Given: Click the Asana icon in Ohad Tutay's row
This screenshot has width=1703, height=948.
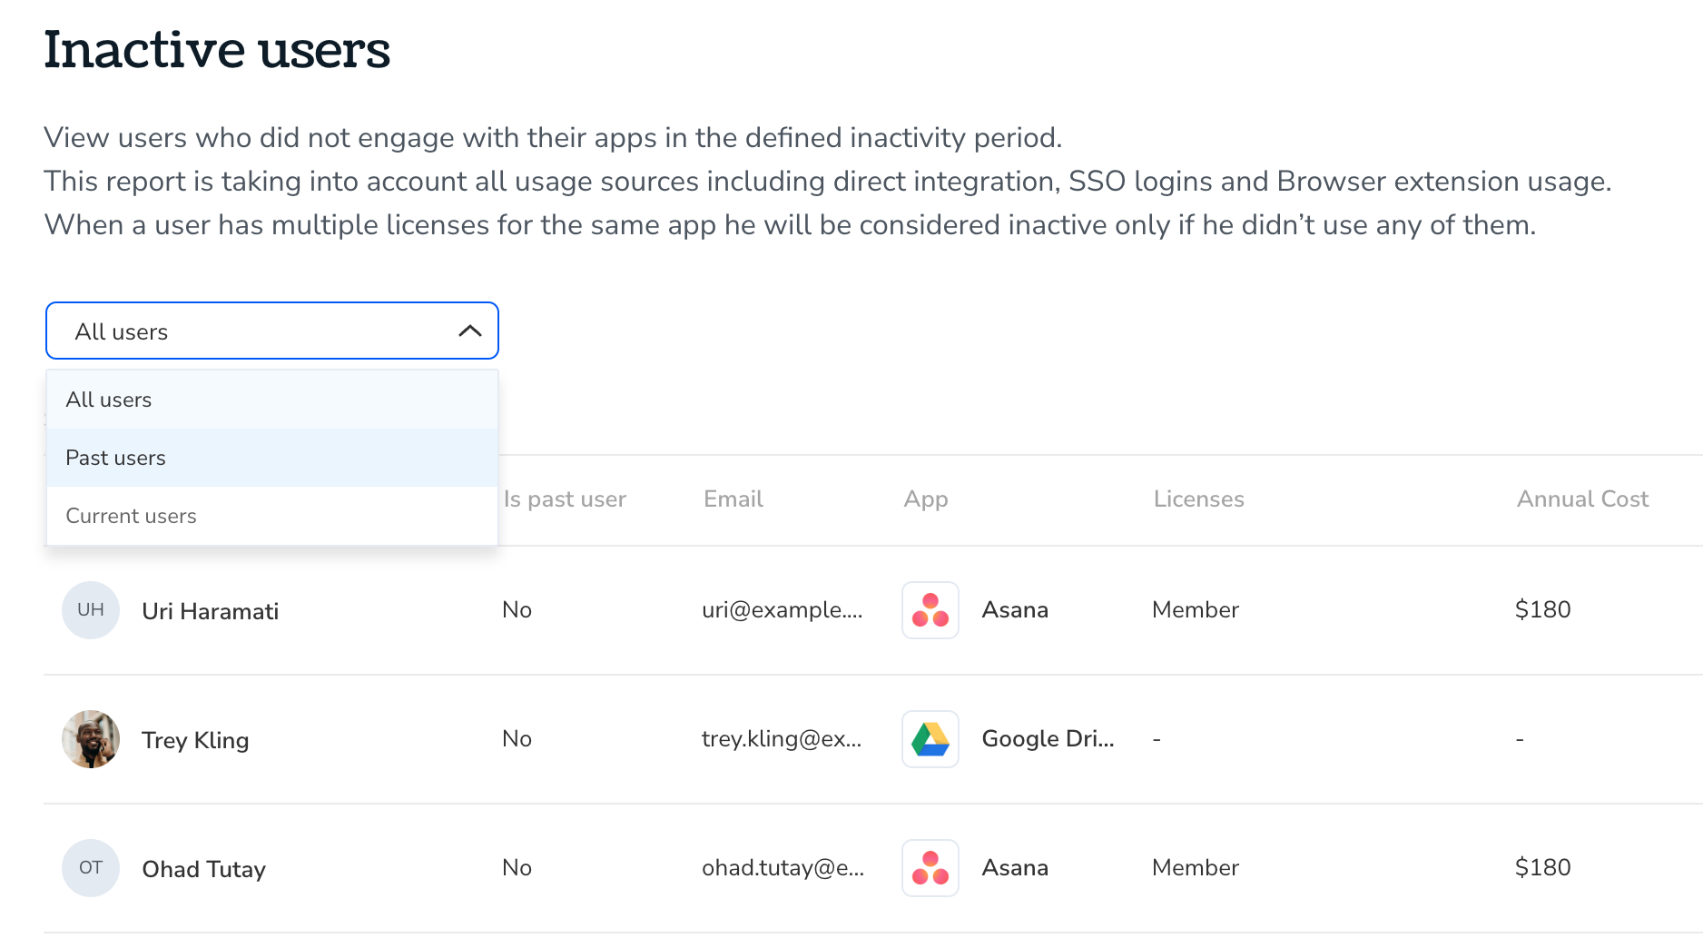Looking at the screenshot, I should 930,868.
